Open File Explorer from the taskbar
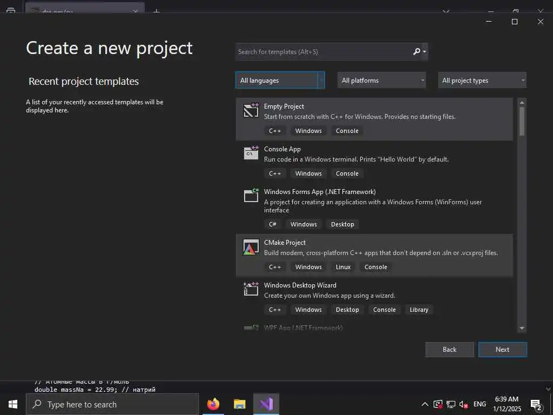The image size is (553, 415). coord(239,404)
